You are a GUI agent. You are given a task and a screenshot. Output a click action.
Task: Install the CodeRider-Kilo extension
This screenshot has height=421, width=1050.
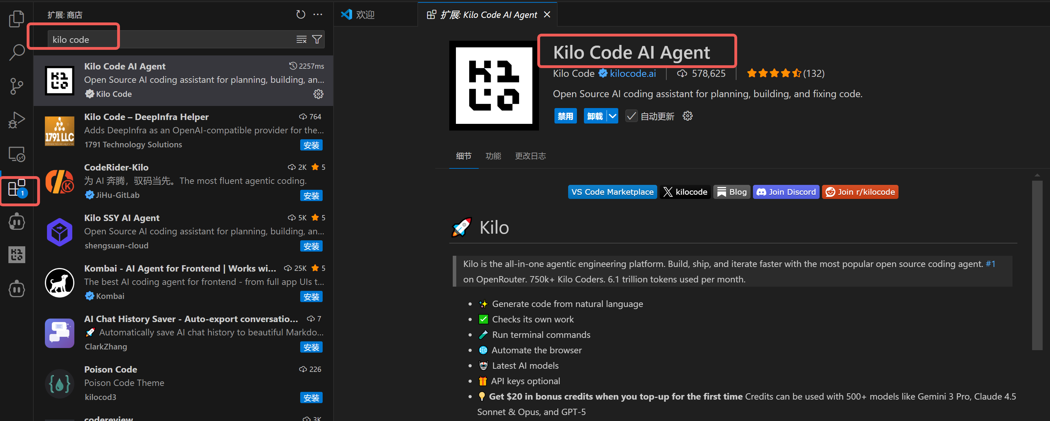[x=311, y=195]
